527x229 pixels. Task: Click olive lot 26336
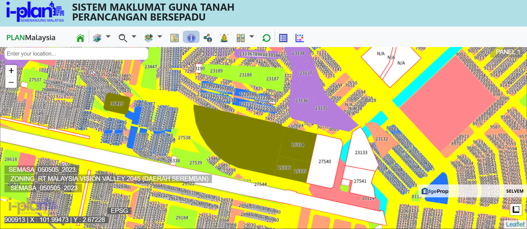pyautogui.click(x=284, y=168)
